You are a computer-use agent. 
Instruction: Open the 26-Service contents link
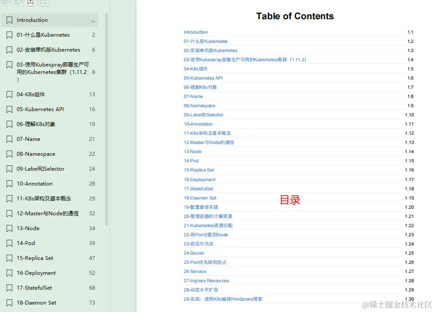pyautogui.click(x=195, y=271)
